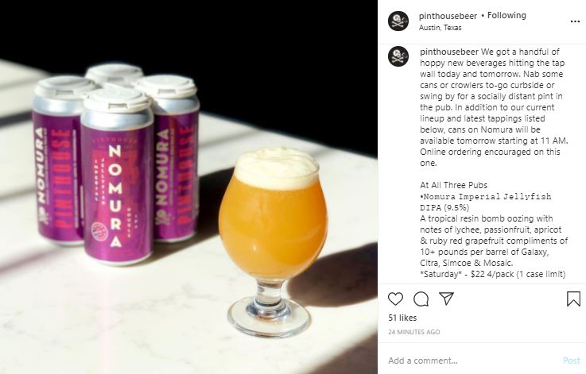This screenshot has height=374, width=586.
Task: Open pinthousebeer profile avatar in header
Action: pyautogui.click(x=398, y=21)
